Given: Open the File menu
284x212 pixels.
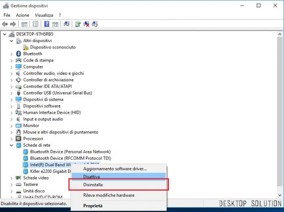Looking at the screenshot, I should click(x=7, y=15).
